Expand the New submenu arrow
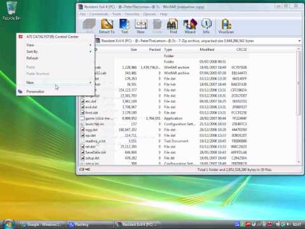The image size is (305, 229). point(90,83)
